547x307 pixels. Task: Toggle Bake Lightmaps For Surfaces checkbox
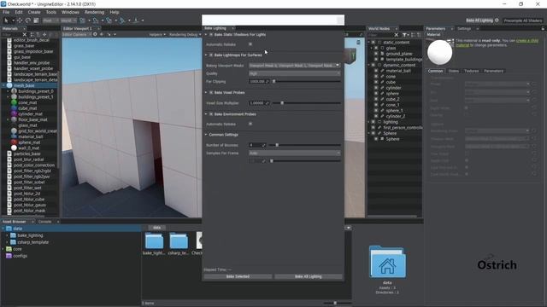pos(211,55)
